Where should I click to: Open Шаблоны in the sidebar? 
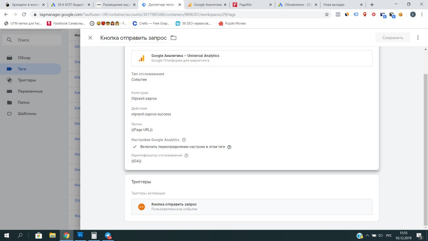(31, 113)
